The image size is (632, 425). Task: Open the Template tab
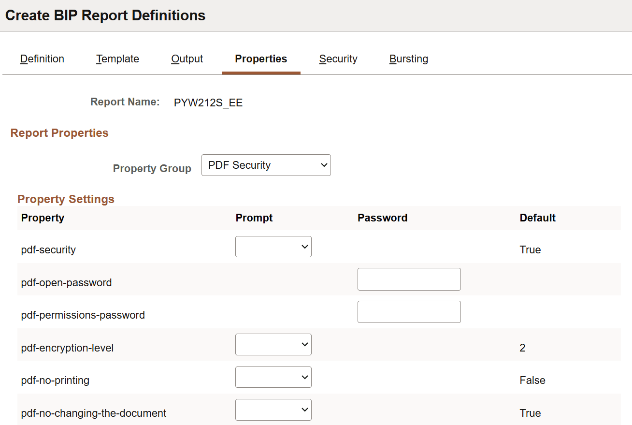tap(117, 59)
